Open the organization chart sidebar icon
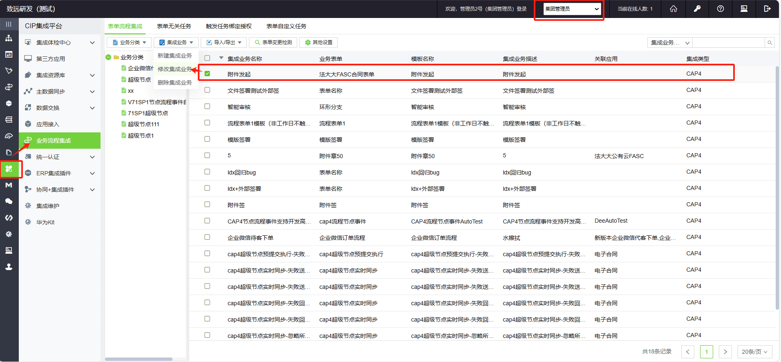This screenshot has height=362, width=781. (9, 38)
